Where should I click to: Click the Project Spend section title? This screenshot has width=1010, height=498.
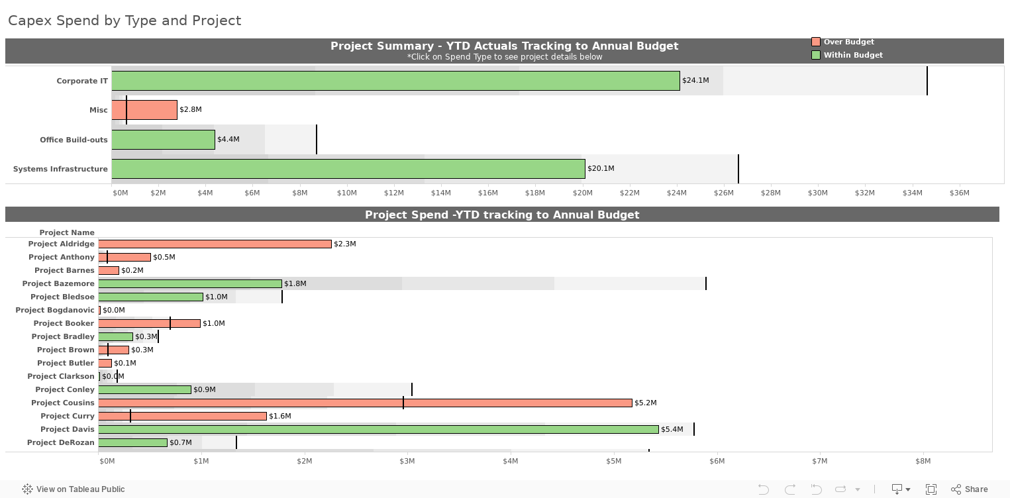(502, 215)
